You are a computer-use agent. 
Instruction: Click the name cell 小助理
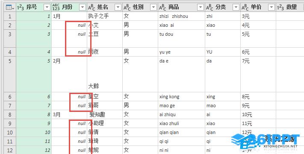click(105, 123)
